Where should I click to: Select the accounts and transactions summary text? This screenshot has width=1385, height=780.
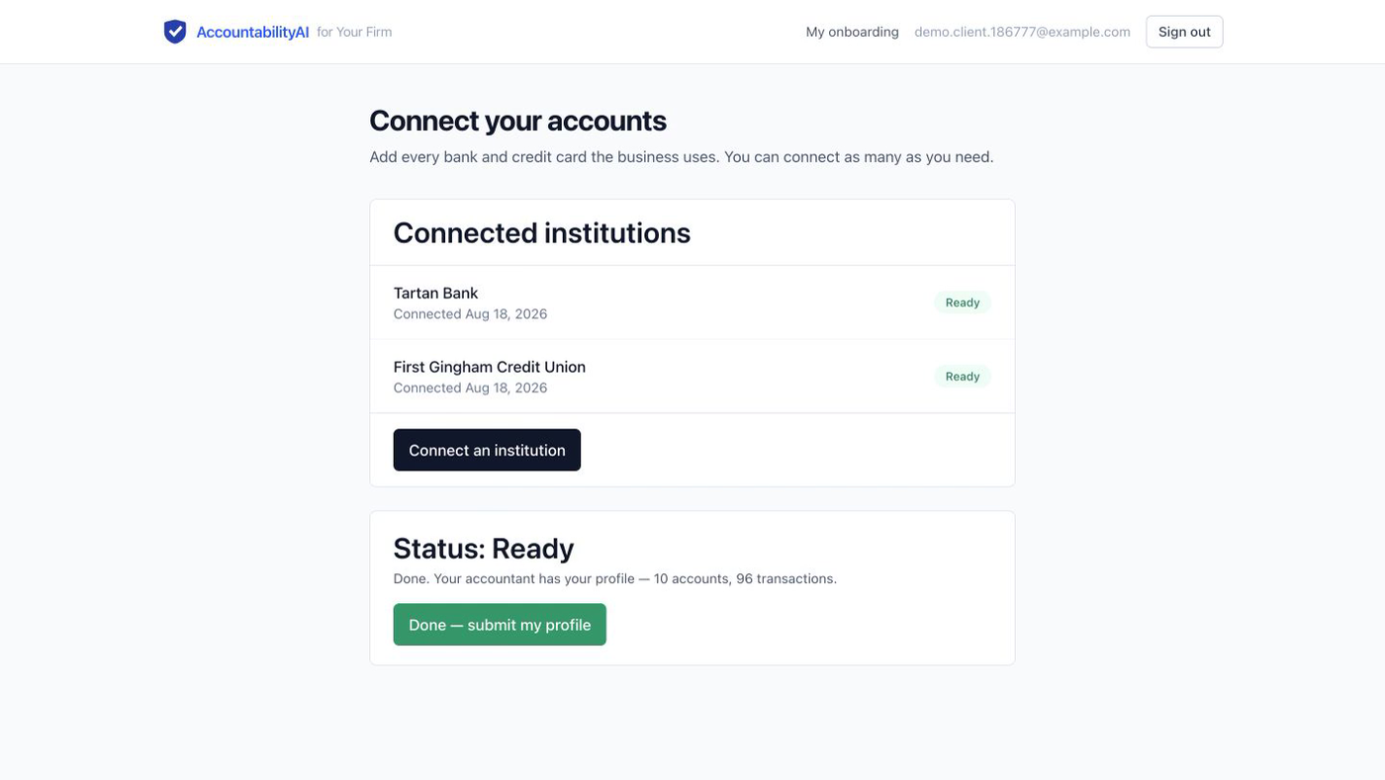click(614, 578)
